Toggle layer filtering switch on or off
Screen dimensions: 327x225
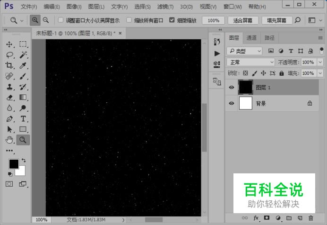(x=321, y=51)
